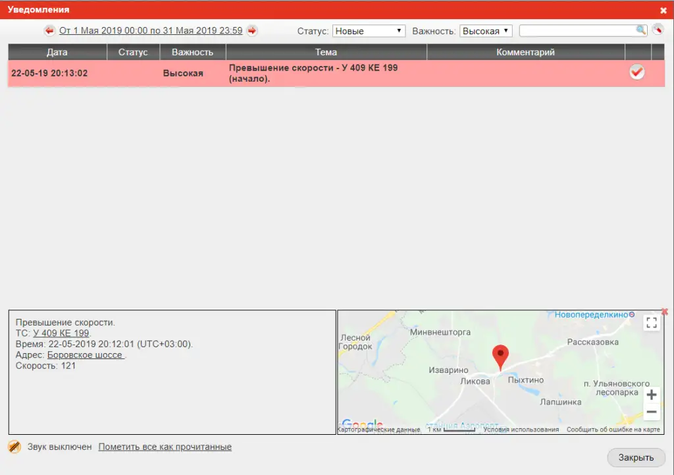This screenshot has height=475, width=674.
Task: Sort by the Тема column header
Action: (326, 52)
